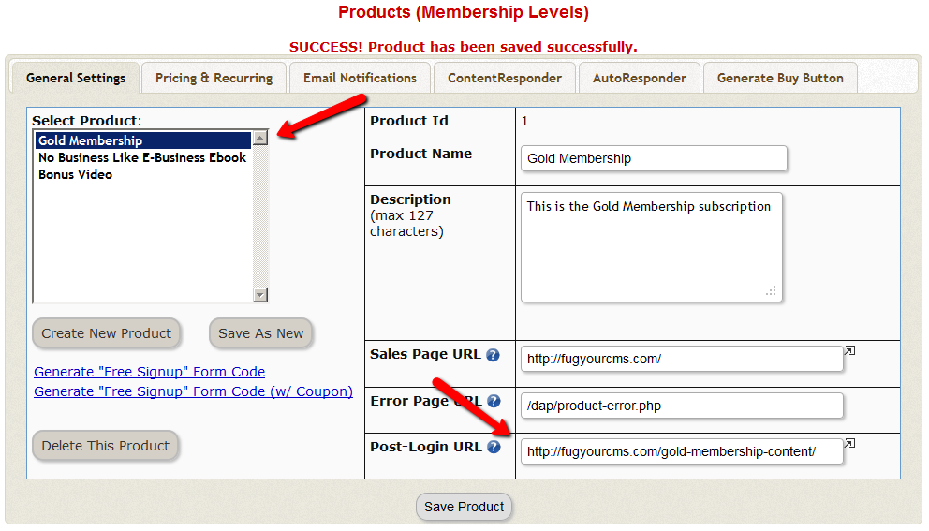Focus the Product Name input field

click(x=654, y=158)
